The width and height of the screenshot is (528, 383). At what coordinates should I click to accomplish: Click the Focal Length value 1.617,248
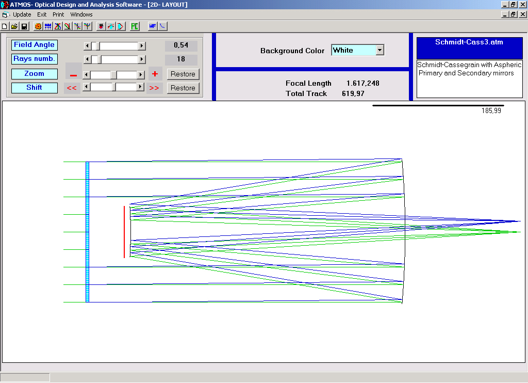click(363, 83)
